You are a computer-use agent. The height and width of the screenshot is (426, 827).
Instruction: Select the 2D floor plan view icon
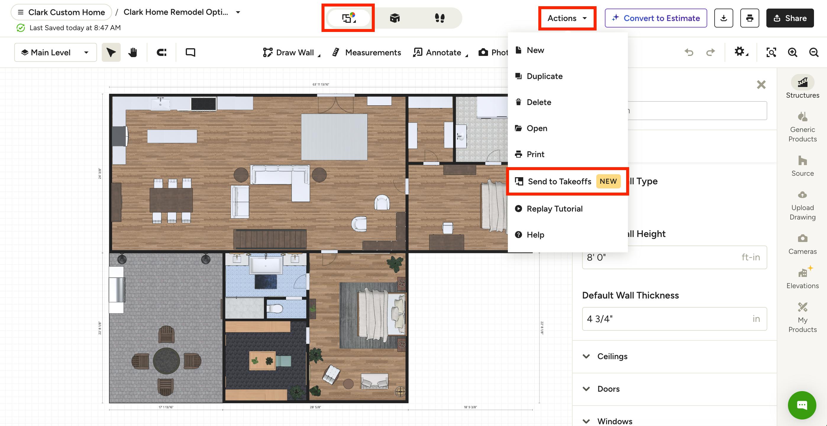(349, 18)
